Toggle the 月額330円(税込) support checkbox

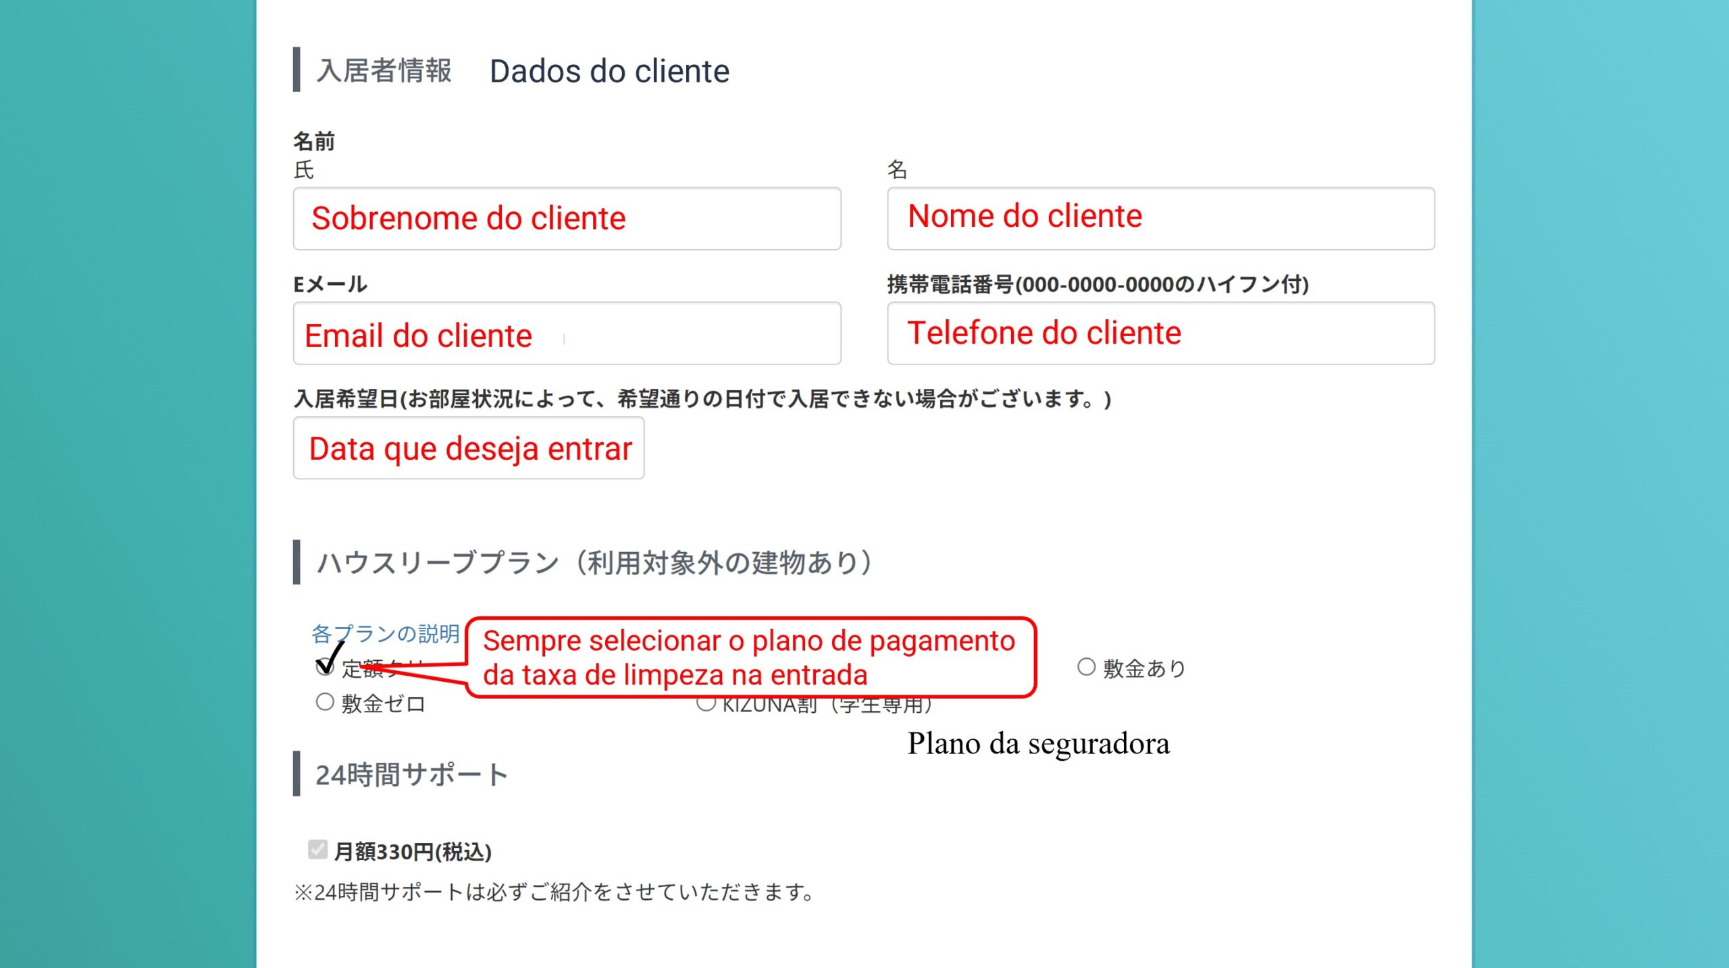(x=317, y=850)
